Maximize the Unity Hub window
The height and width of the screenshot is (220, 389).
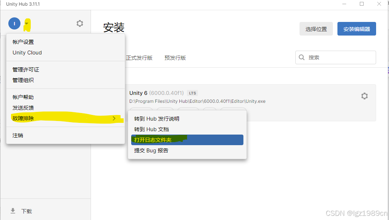point(362,4)
